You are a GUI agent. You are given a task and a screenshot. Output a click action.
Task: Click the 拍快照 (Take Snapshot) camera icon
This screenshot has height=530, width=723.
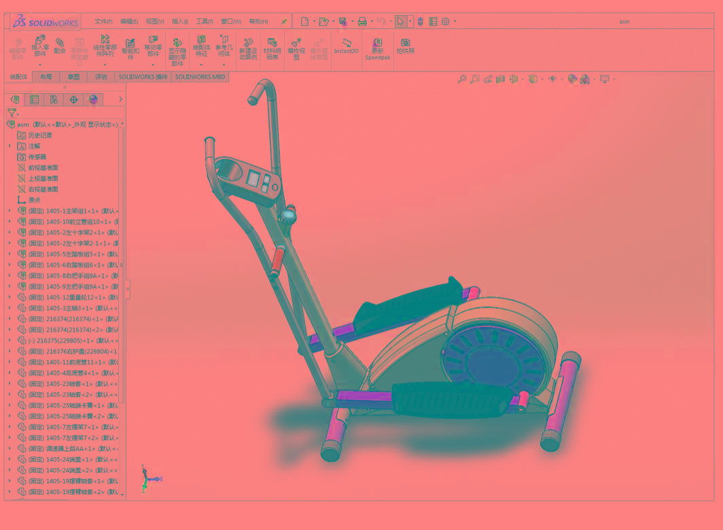(405, 46)
